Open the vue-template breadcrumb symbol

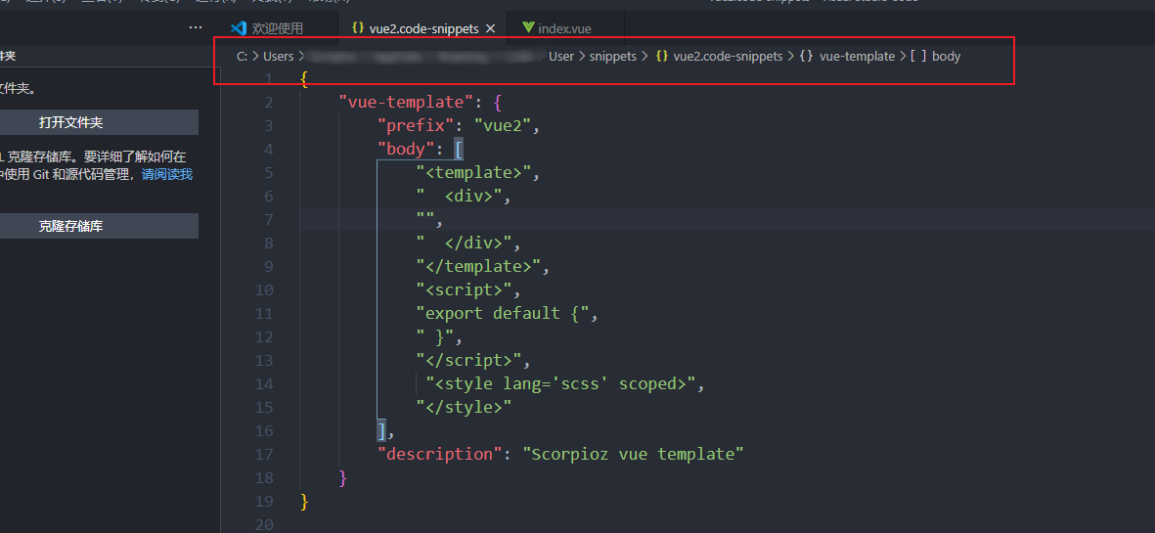[848, 56]
